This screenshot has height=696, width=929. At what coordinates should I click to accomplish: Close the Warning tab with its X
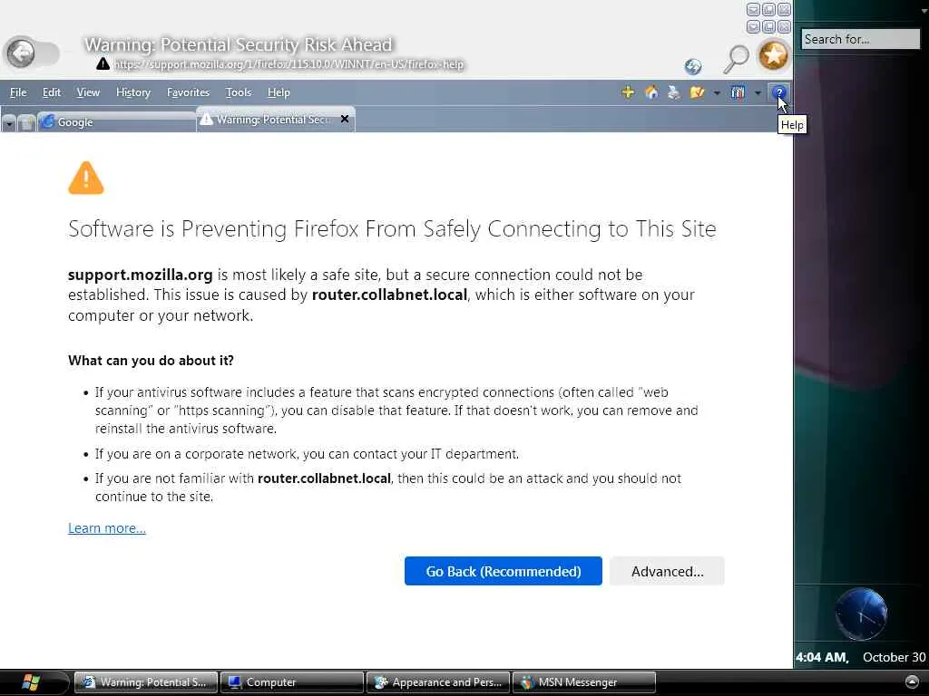tap(345, 119)
